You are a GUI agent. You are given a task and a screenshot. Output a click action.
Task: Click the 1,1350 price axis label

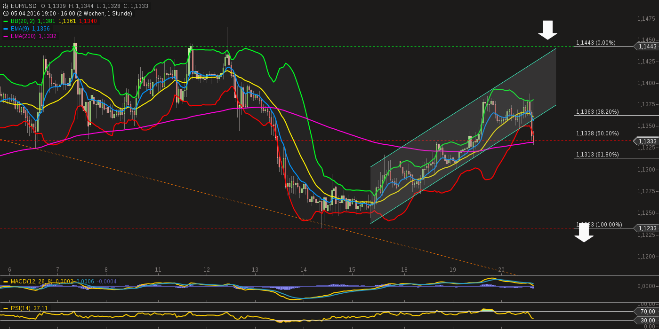(x=646, y=126)
